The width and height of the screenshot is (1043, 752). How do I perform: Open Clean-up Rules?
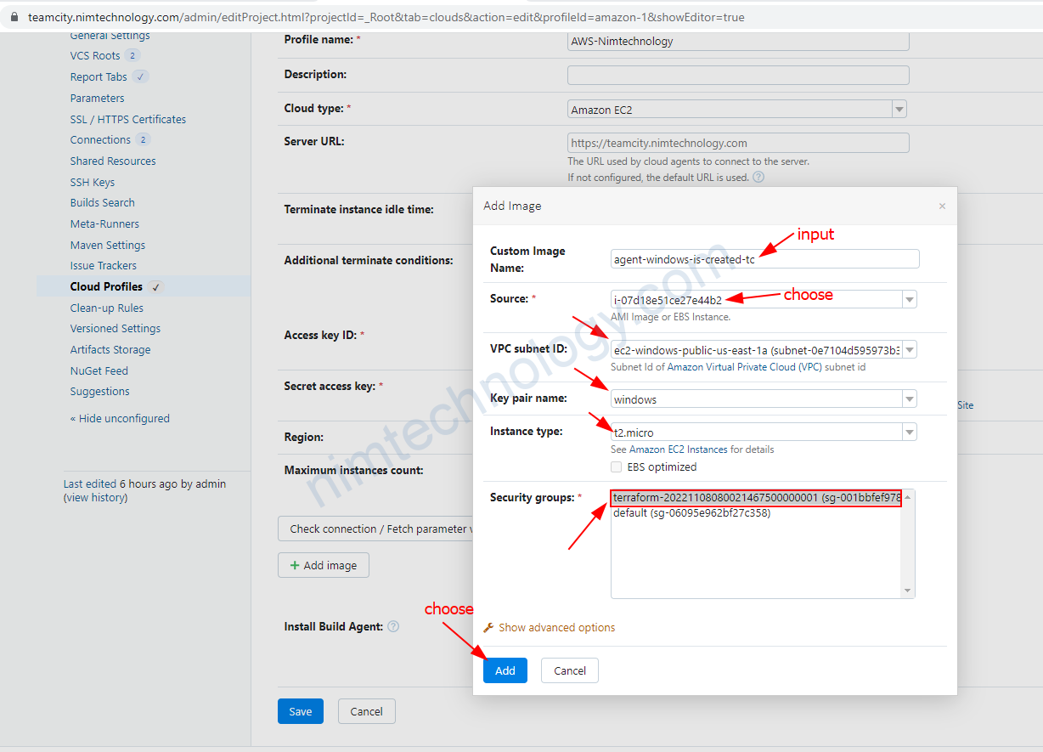tap(107, 308)
